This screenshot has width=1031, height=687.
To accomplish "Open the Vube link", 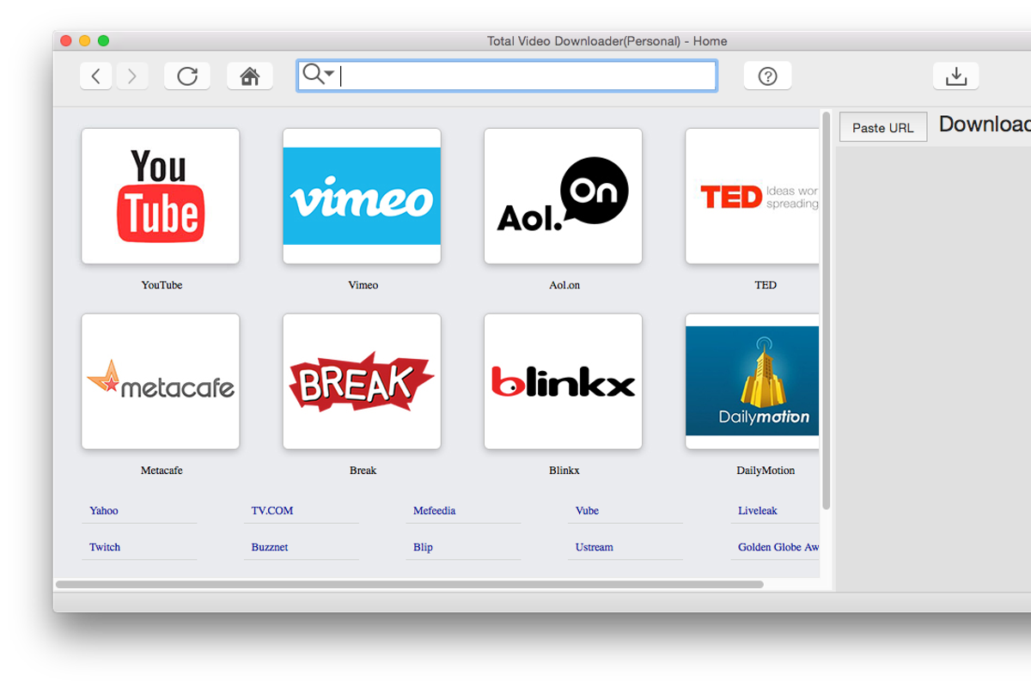I will pos(587,510).
